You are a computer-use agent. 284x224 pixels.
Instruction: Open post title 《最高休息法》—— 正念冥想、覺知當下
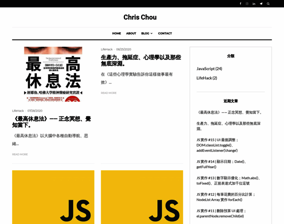click(x=52, y=122)
